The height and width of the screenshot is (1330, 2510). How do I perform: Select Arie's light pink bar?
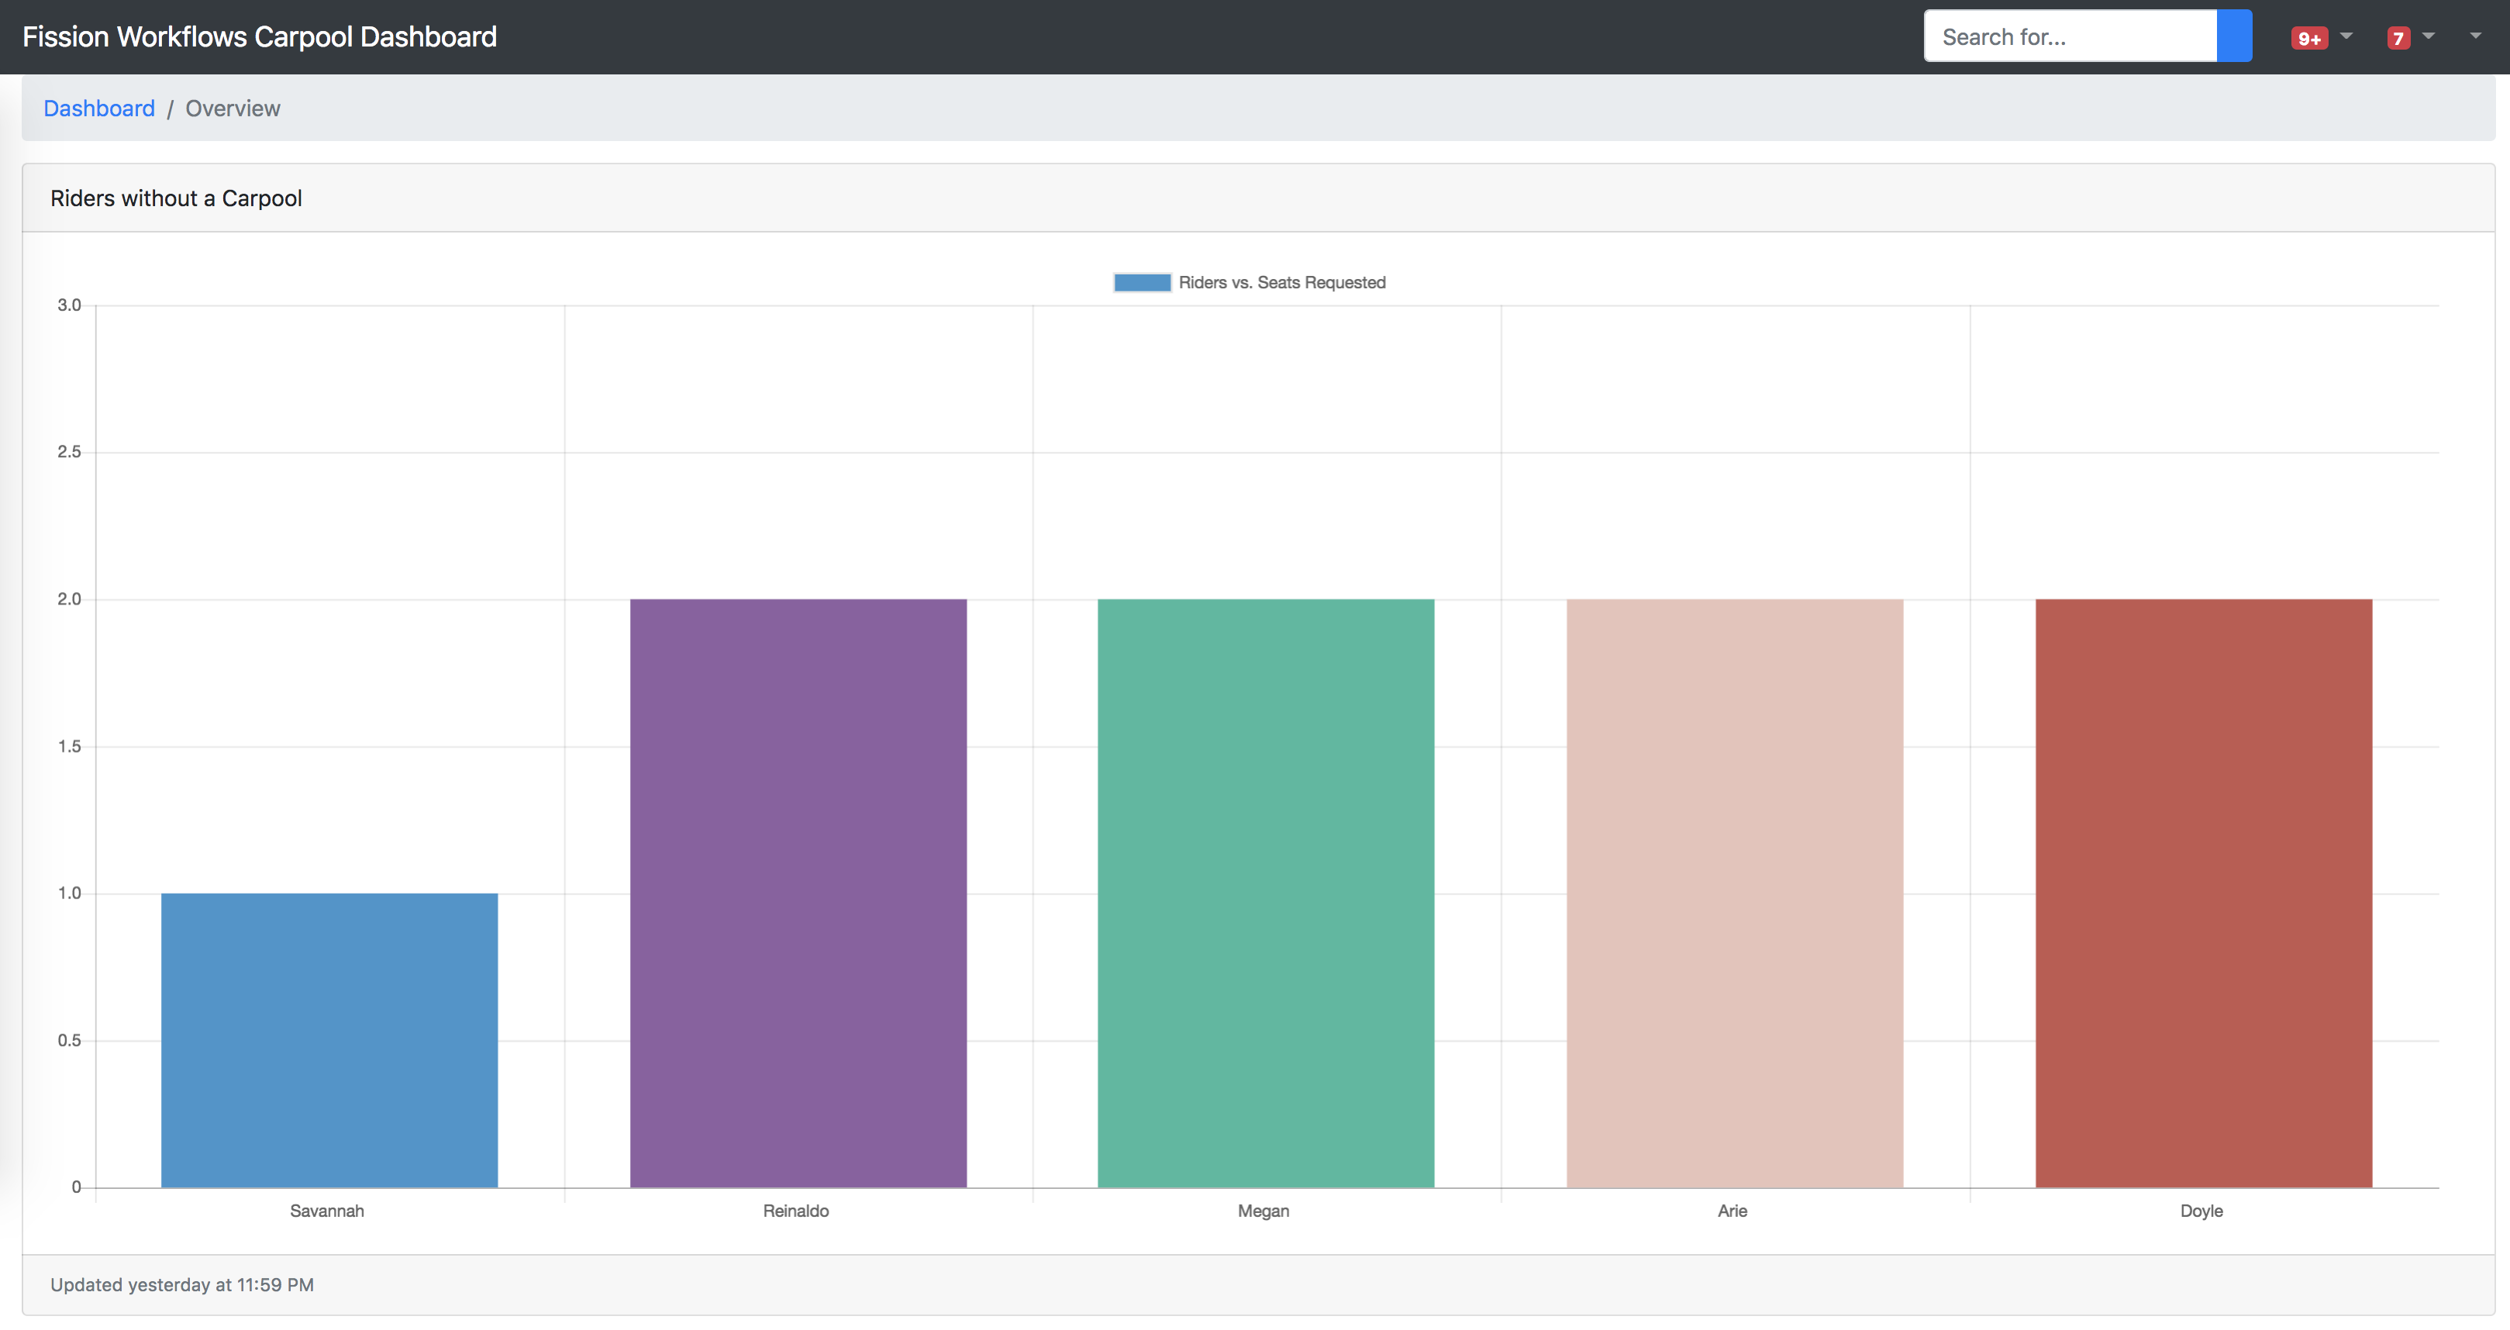coord(1734,893)
